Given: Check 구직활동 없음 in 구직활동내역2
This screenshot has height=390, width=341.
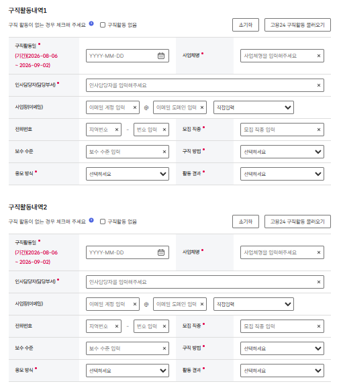Looking at the screenshot, I should [103, 222].
